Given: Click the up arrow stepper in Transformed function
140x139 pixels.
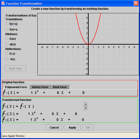Looking at the screenshot, I should point(85,104).
